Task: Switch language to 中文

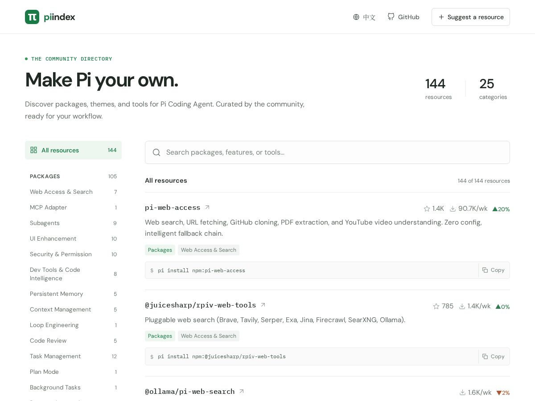Action: pos(364,17)
